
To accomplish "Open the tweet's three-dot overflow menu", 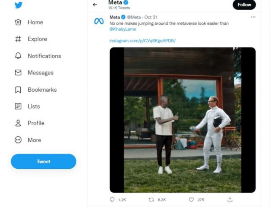I will (x=253, y=17).
